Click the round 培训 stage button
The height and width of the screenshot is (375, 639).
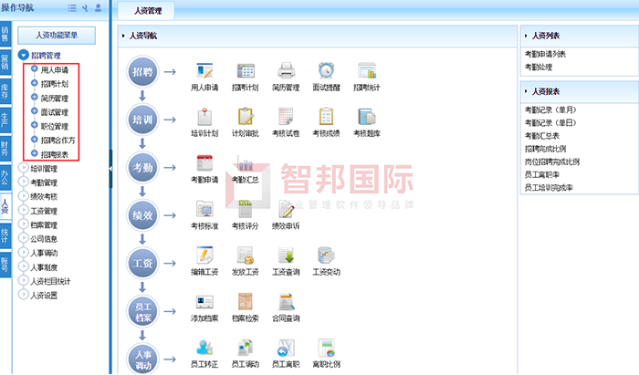pos(142,120)
